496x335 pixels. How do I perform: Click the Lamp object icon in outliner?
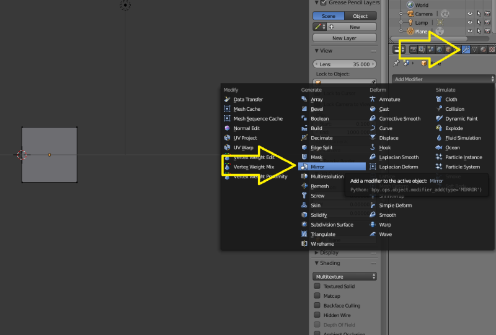click(x=410, y=22)
